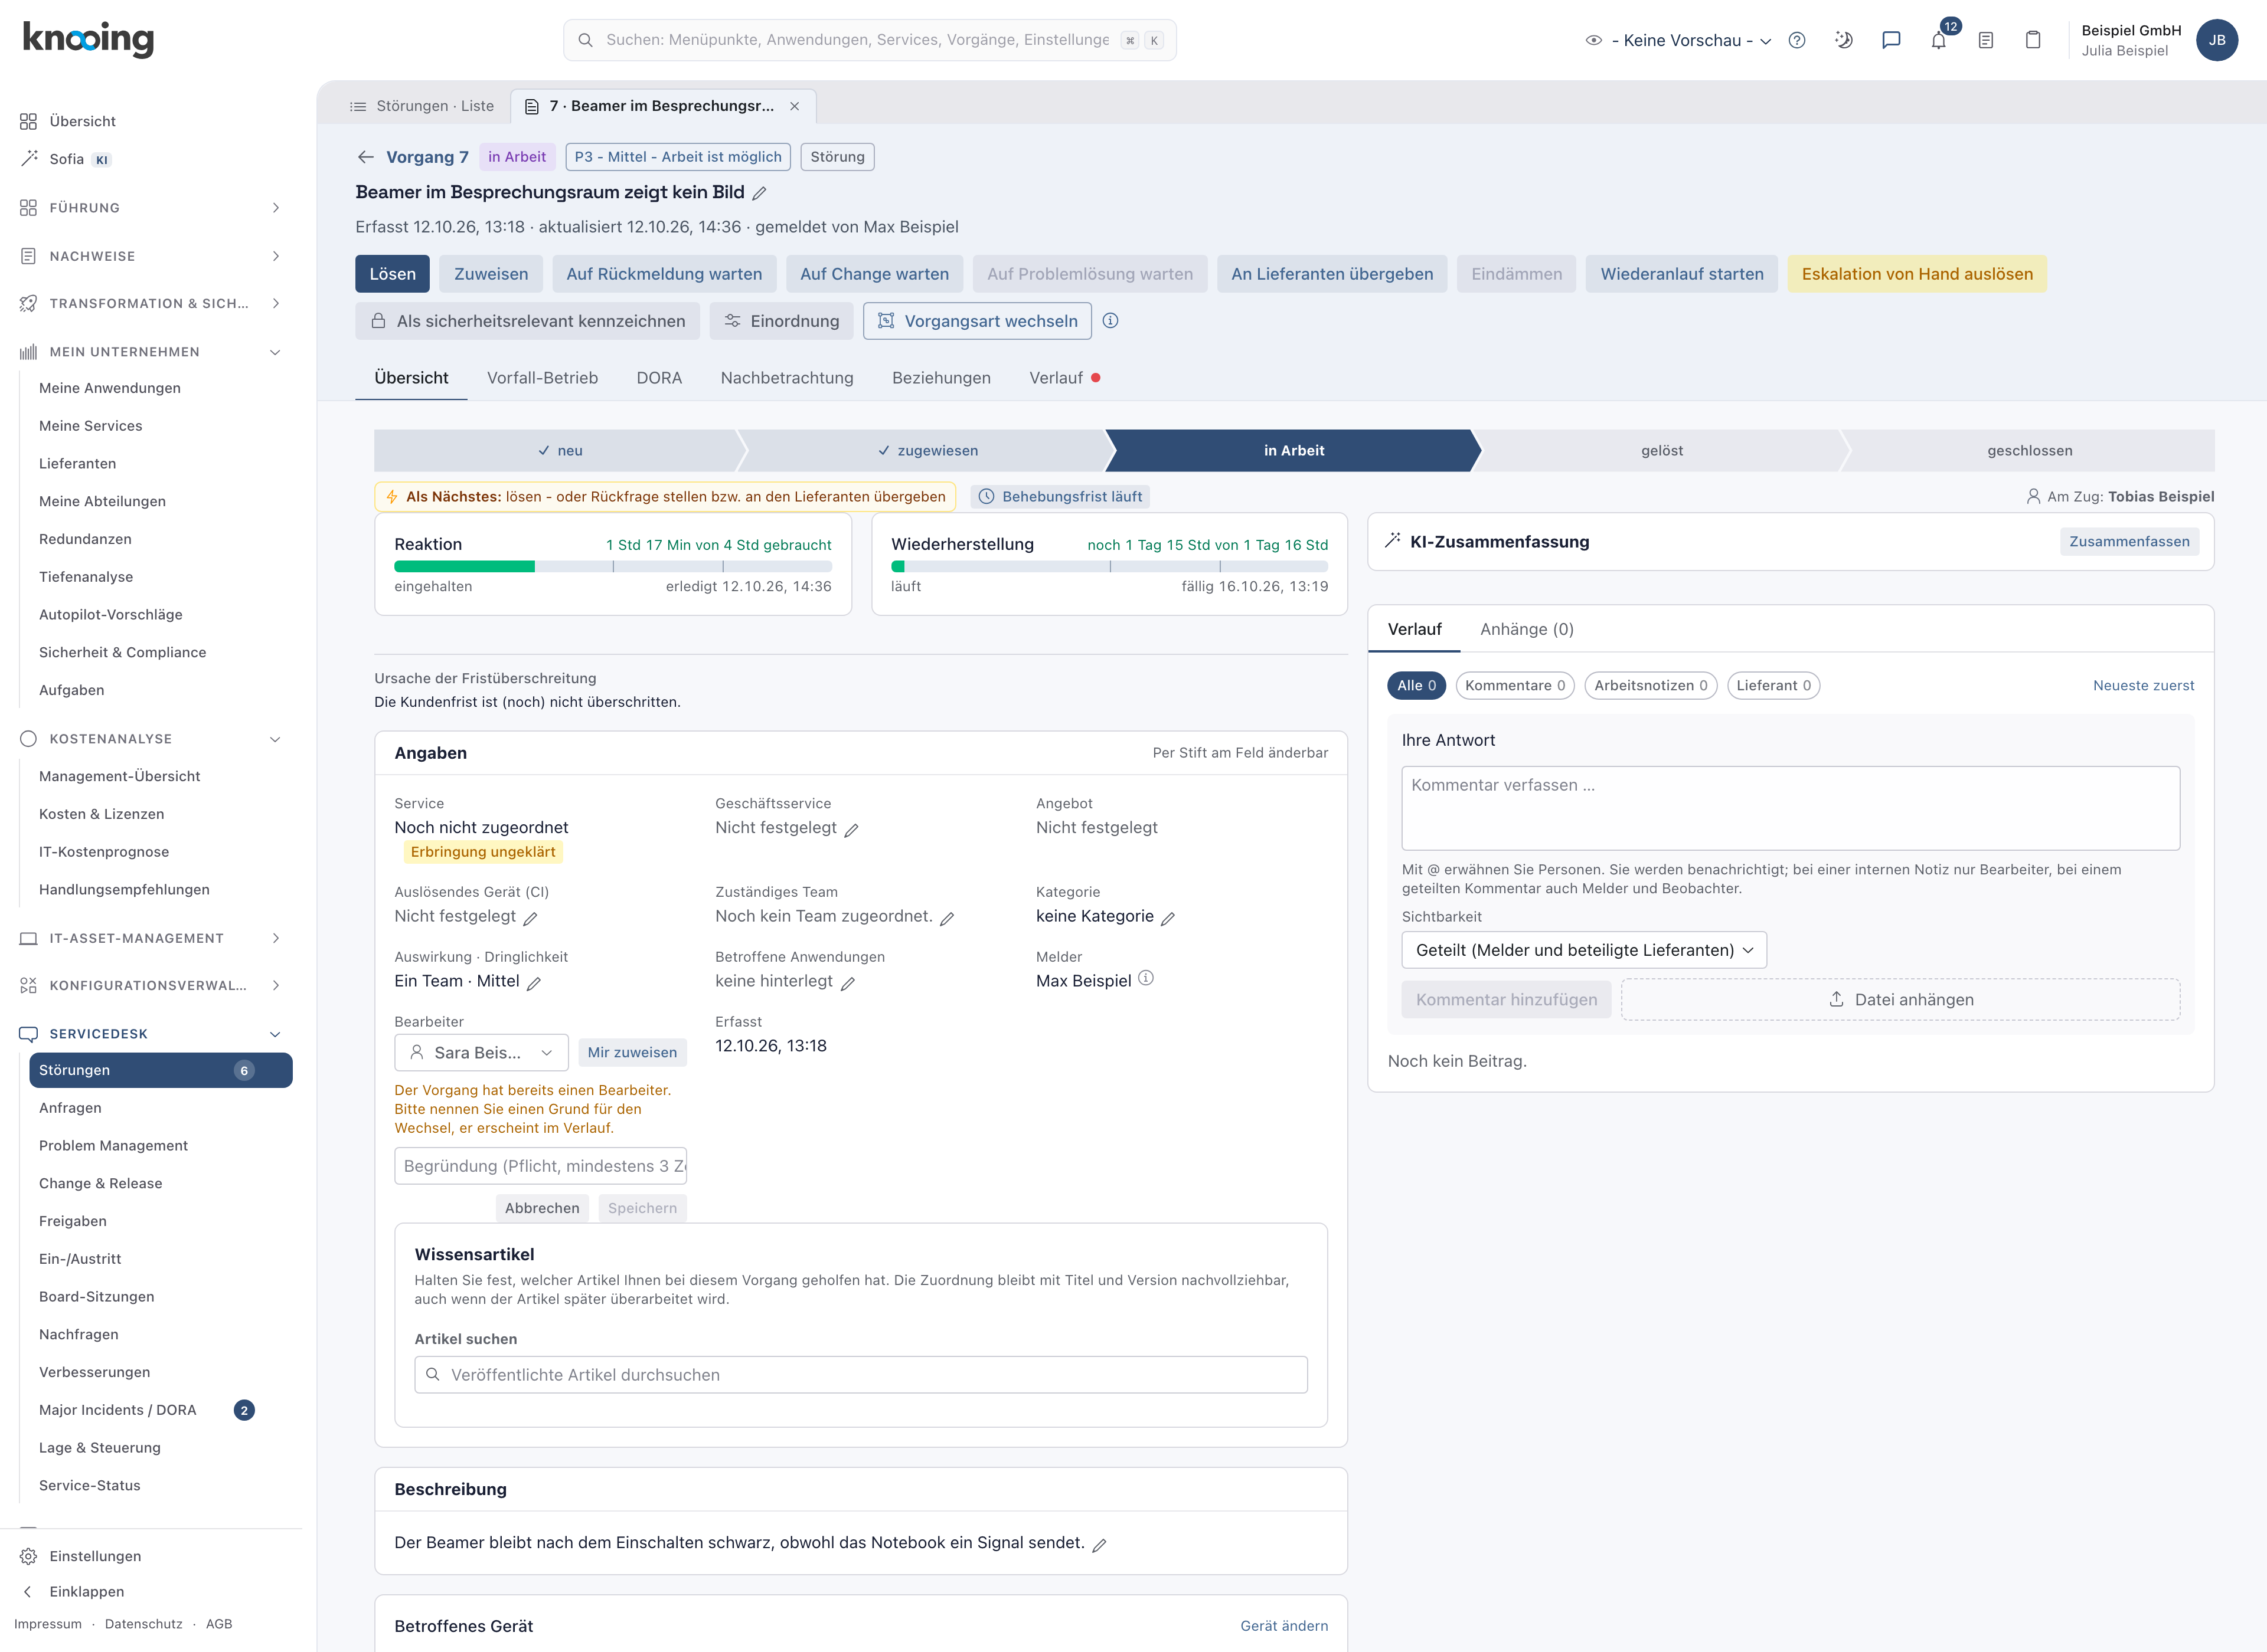Click Eskalation von Hand auslösen

(x=1917, y=274)
